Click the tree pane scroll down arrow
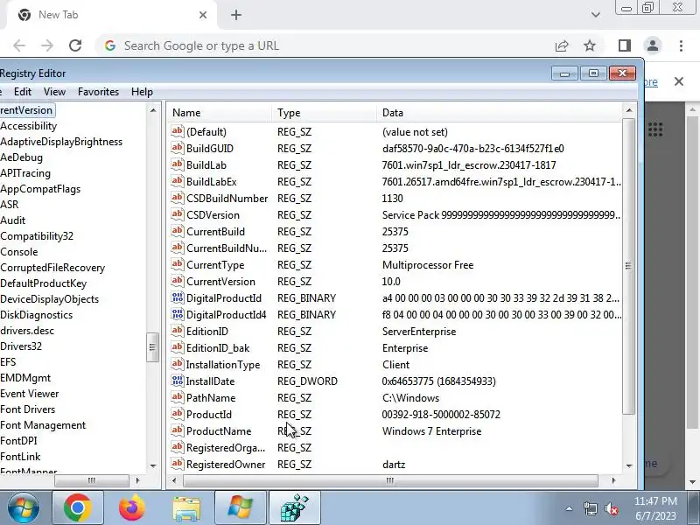Viewport: 700px width, 525px height. click(x=153, y=465)
